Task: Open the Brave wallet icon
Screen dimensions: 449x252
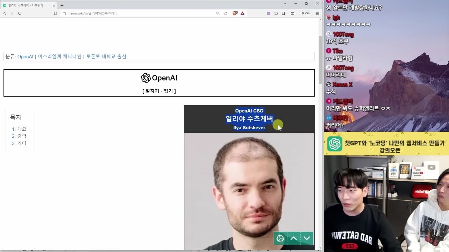Action: point(292,13)
